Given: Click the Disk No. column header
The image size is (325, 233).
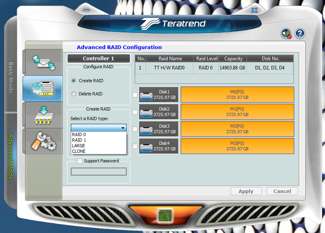Looking at the screenshot, I should tap(270, 59).
